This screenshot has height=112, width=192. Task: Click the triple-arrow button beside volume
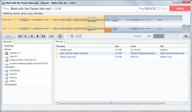coord(186,36)
